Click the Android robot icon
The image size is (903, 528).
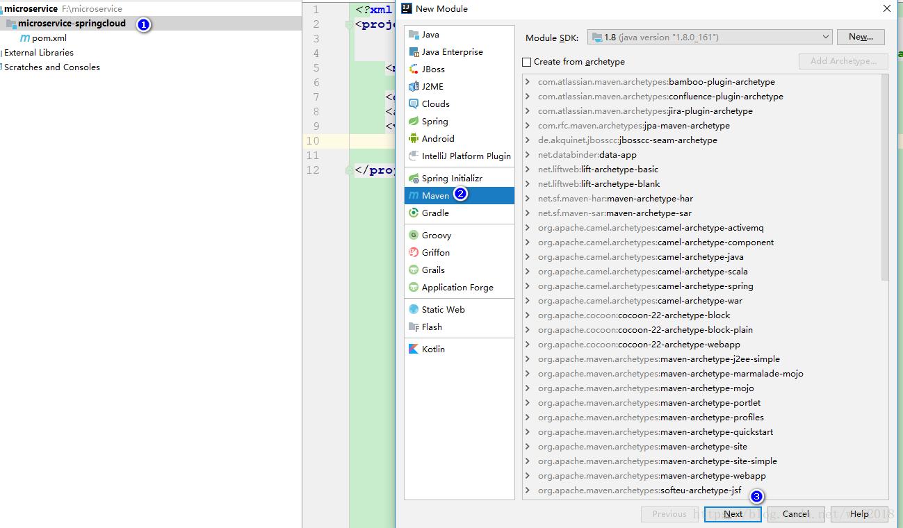pyautogui.click(x=414, y=139)
